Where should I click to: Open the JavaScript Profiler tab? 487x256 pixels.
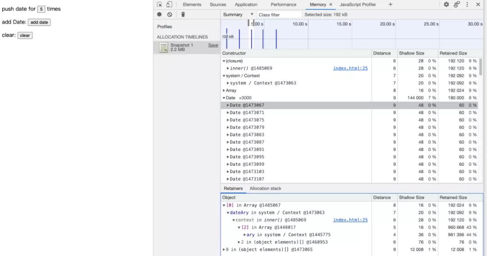358,5
